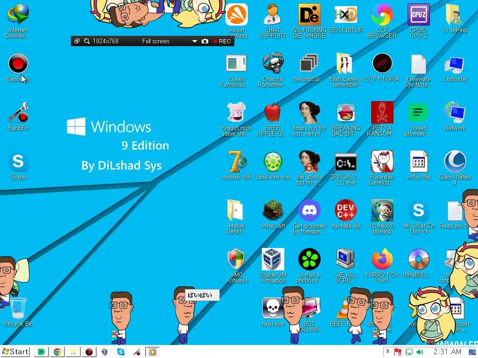Open the Start menu
478x358 pixels.
click(x=15, y=351)
